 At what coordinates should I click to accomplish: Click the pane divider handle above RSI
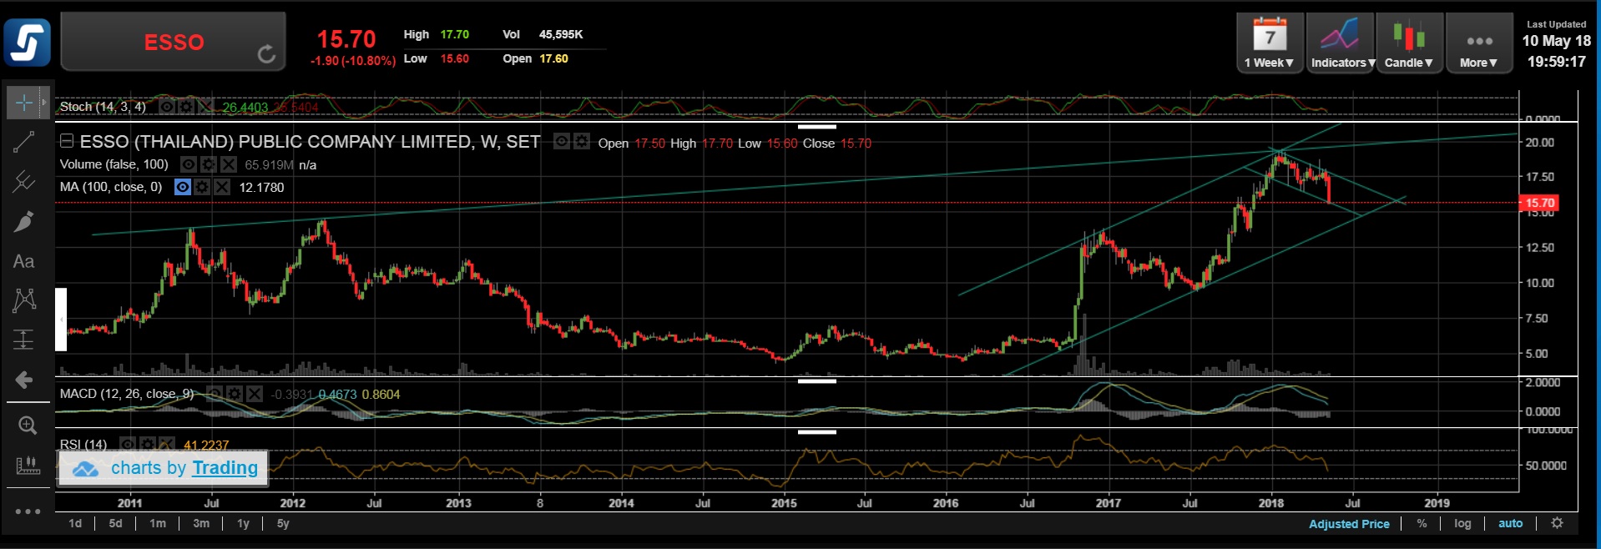pyautogui.click(x=816, y=432)
